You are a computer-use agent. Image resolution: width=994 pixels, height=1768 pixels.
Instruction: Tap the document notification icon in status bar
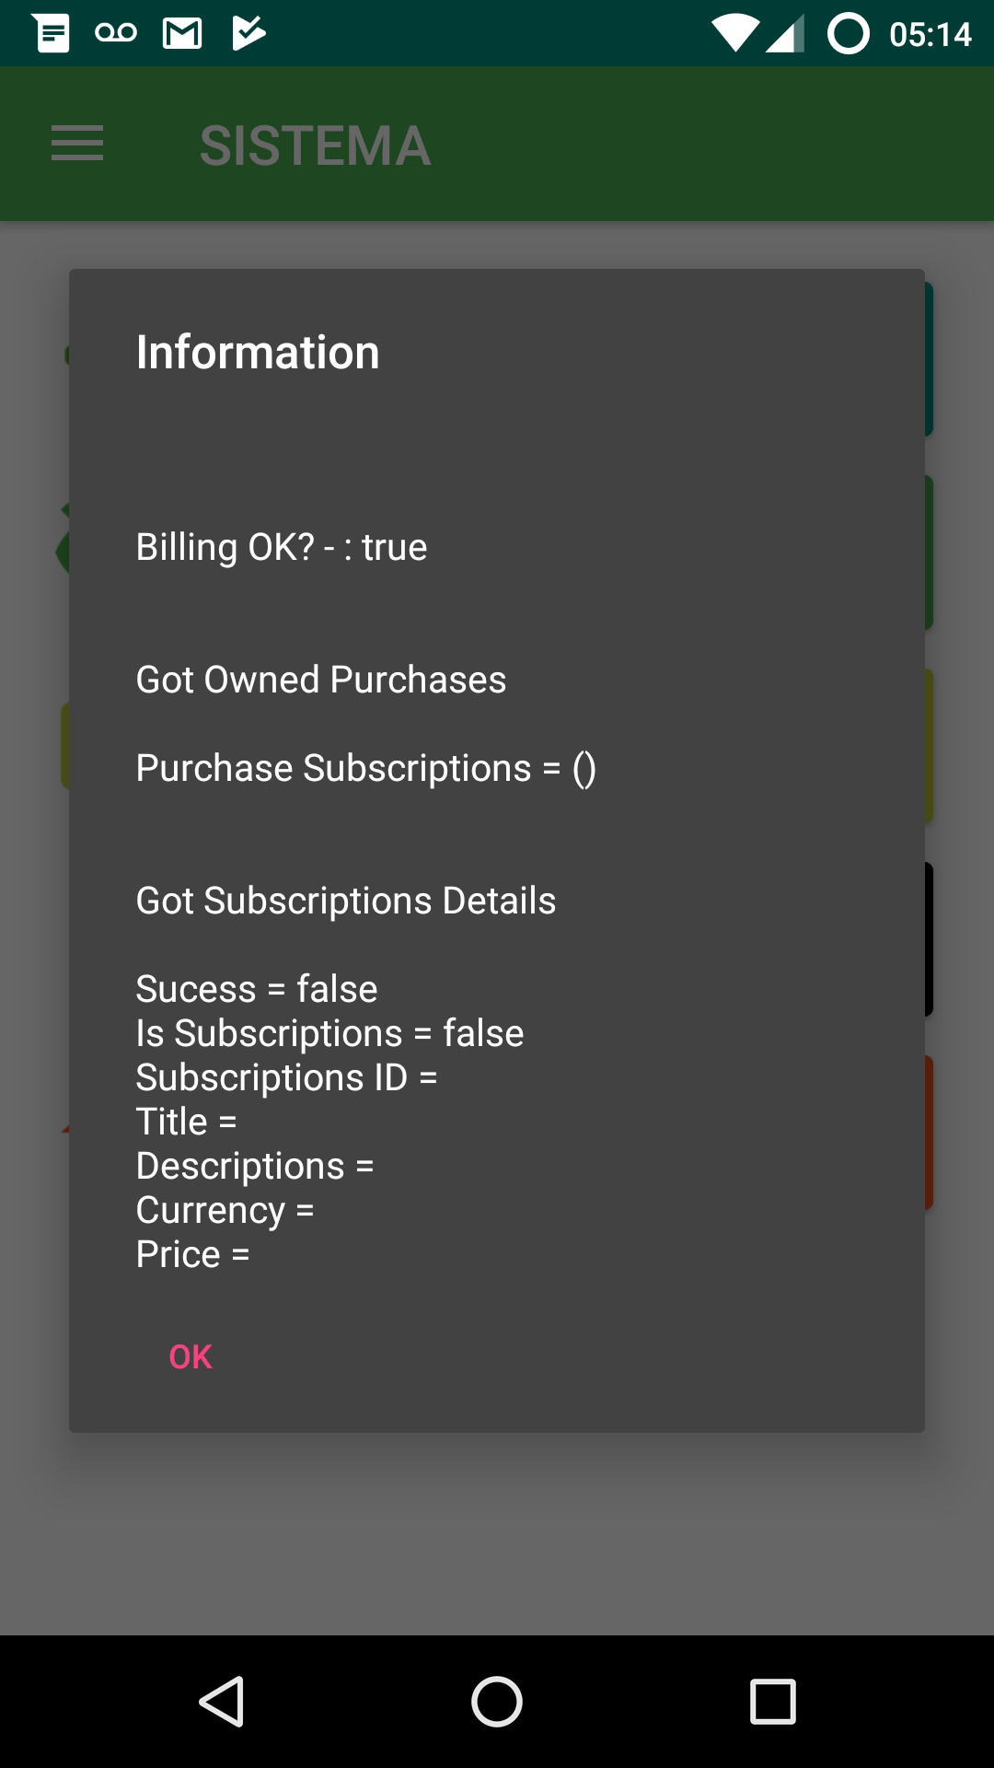(52, 34)
